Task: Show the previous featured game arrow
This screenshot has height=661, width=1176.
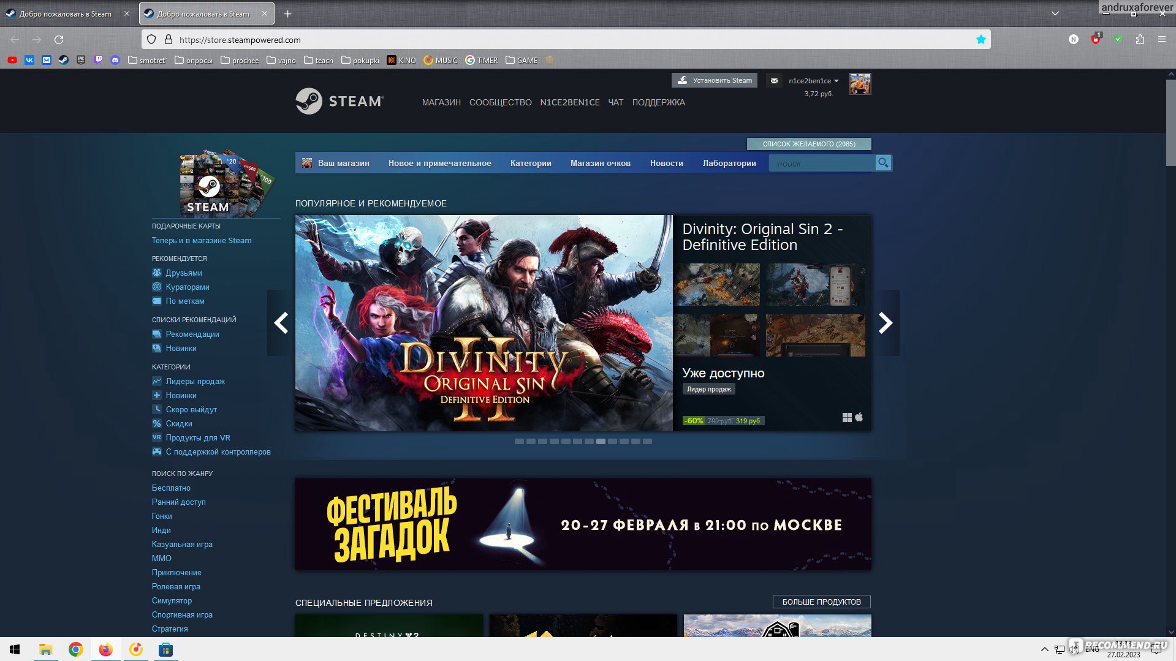Action: 281,323
